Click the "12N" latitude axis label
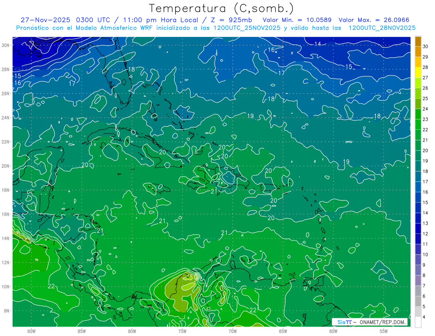The width and height of the screenshot is (435, 336). coord(6,262)
